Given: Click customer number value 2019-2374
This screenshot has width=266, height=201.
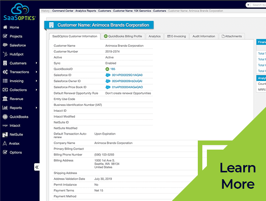Looking at the screenshot, I should click(112, 51).
